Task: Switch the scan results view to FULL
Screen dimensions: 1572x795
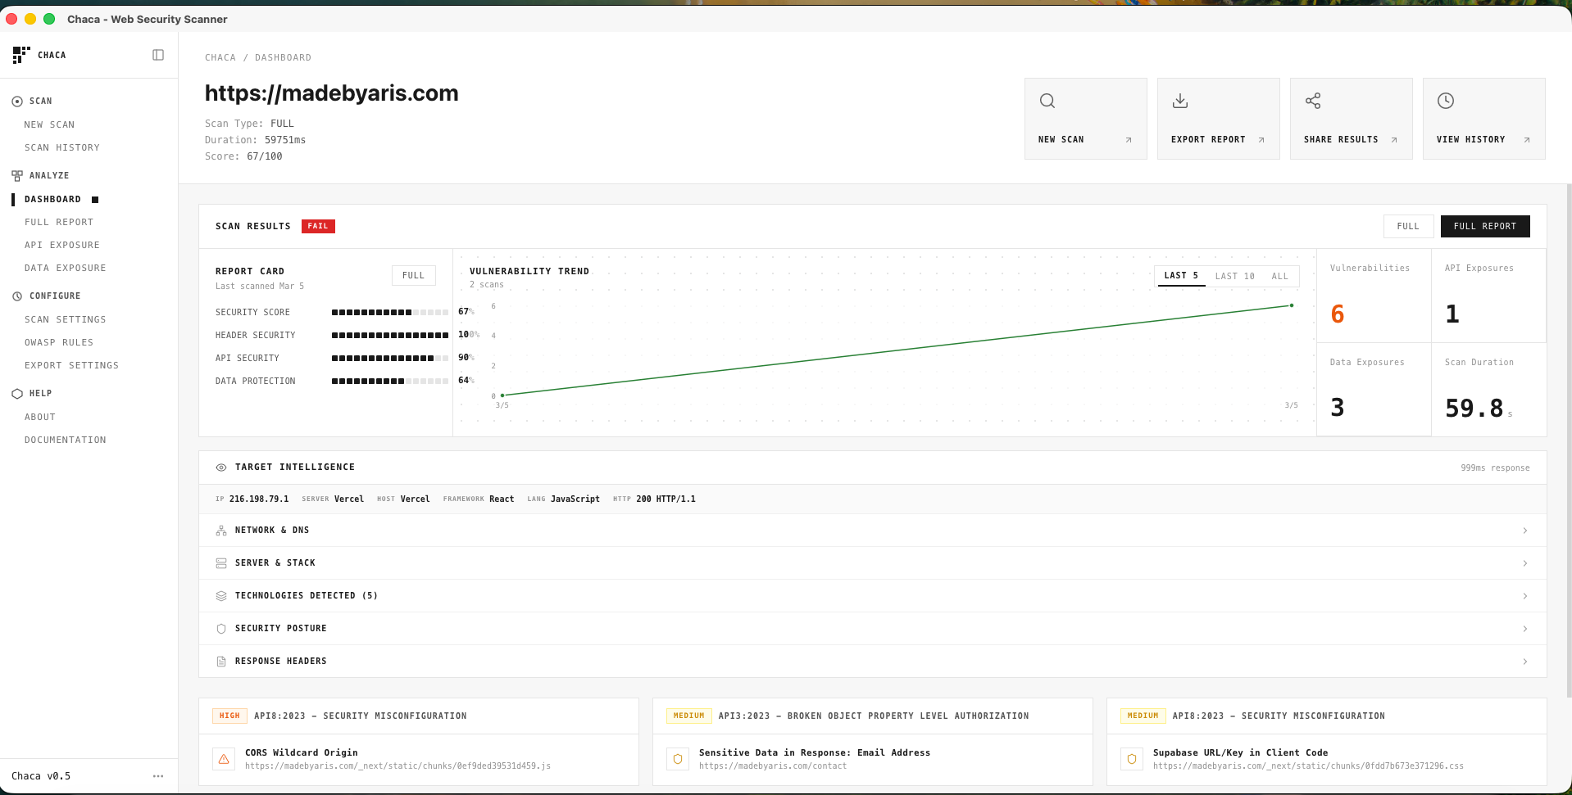Action: tap(1408, 226)
